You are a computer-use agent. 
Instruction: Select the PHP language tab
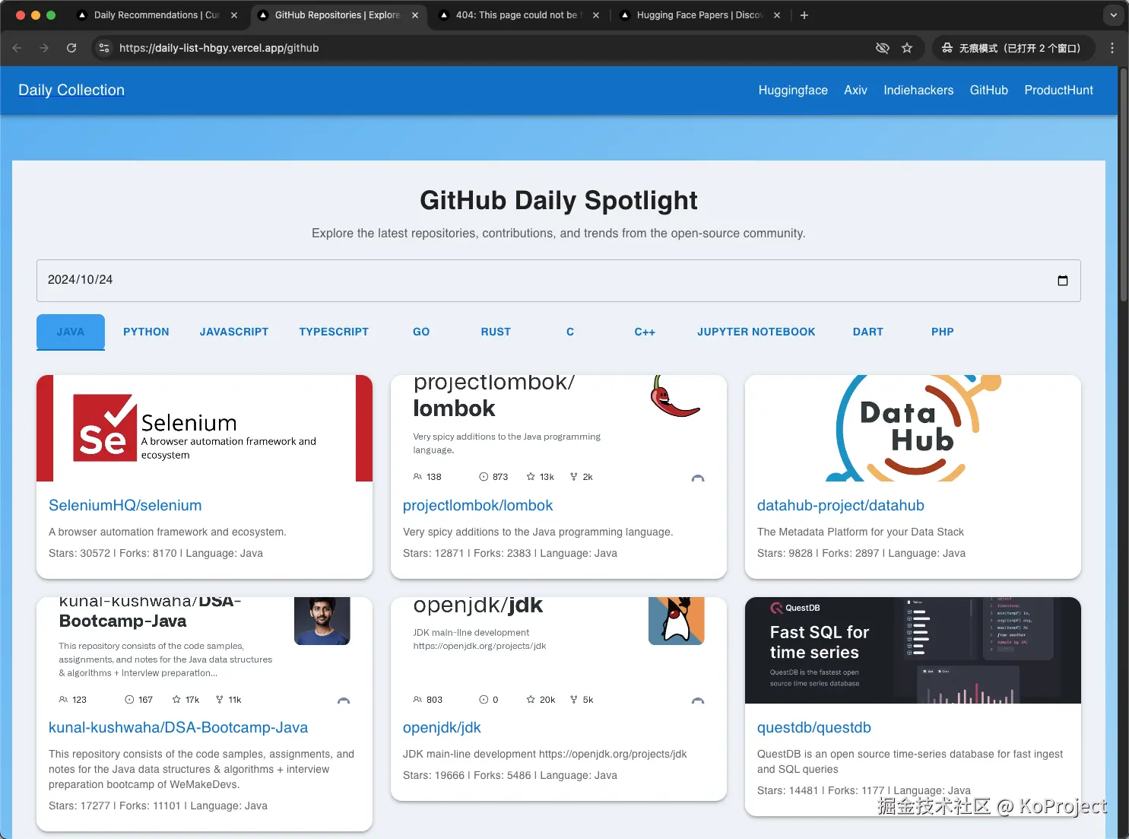[943, 332]
